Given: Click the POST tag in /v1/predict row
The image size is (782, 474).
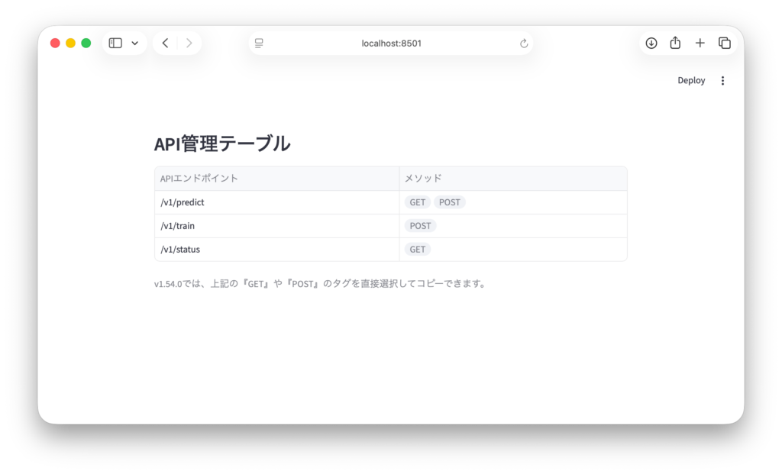Looking at the screenshot, I should pos(450,202).
